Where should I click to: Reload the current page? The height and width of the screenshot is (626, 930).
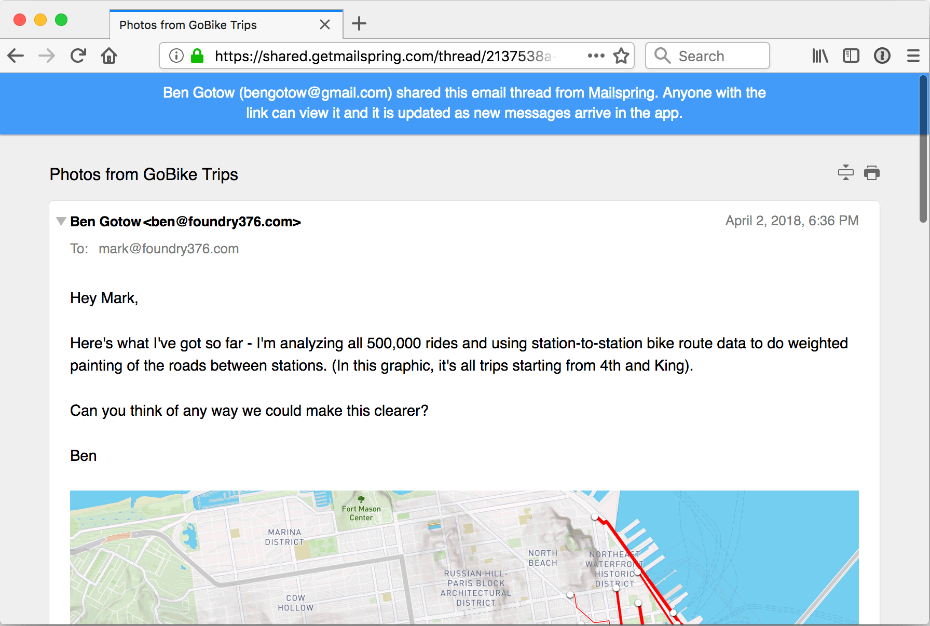pos(78,56)
